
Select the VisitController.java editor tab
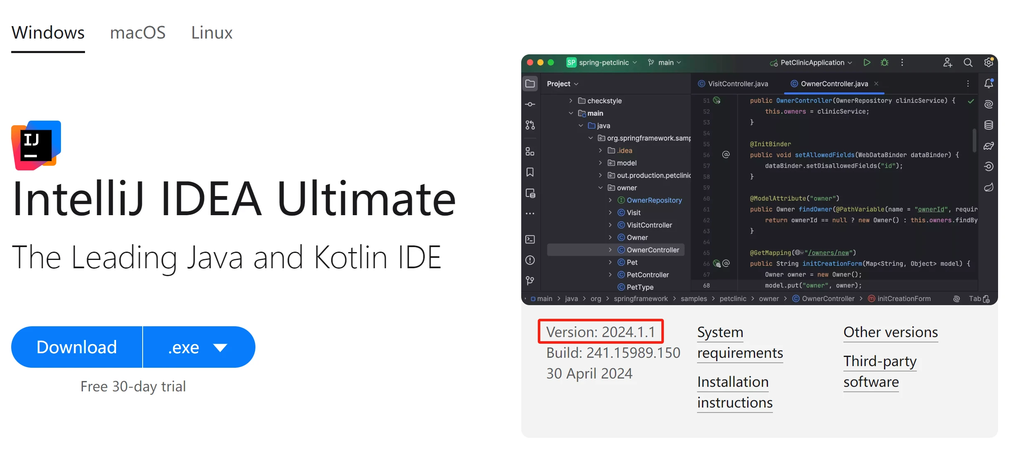(x=733, y=84)
